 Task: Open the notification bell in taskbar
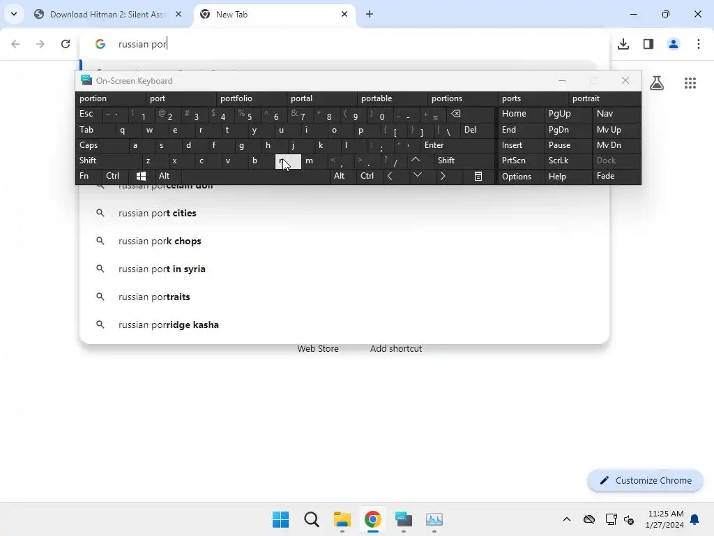[x=694, y=519]
